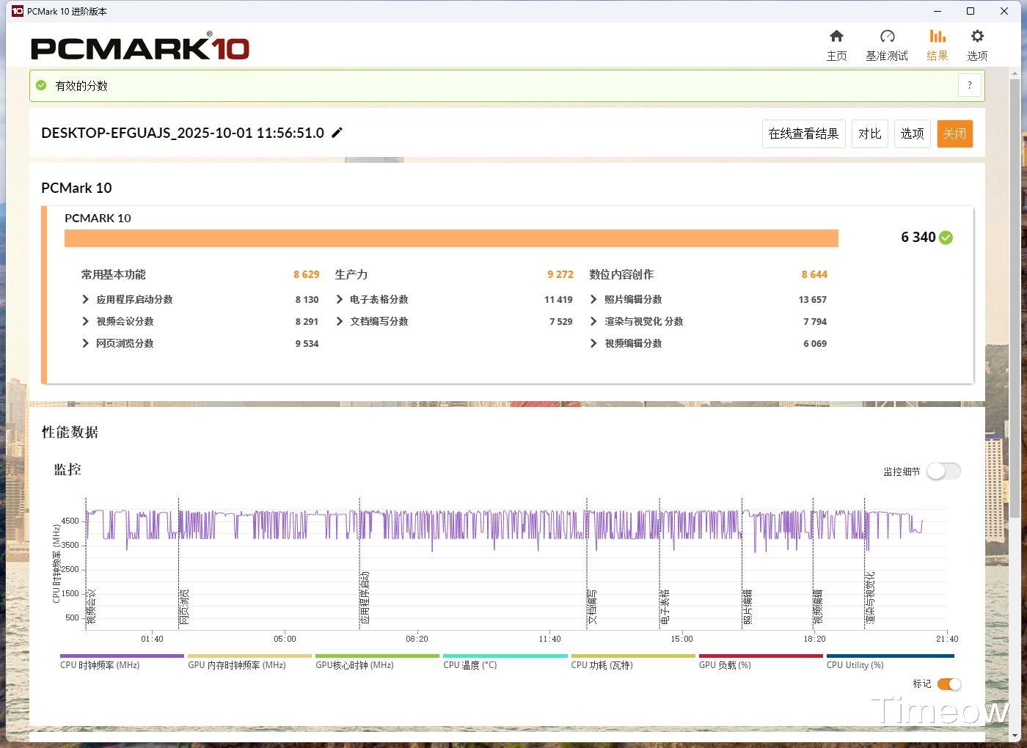1027x748 pixels.
Task: Click the 视频编辑 marker on the chart
Action: (818, 606)
